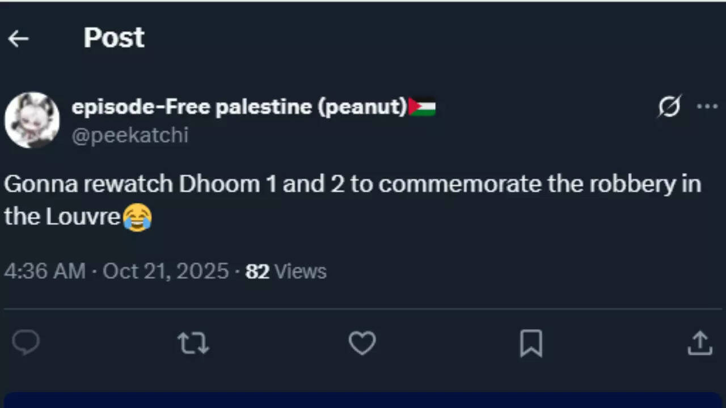Like the post with the heart icon

[362, 343]
